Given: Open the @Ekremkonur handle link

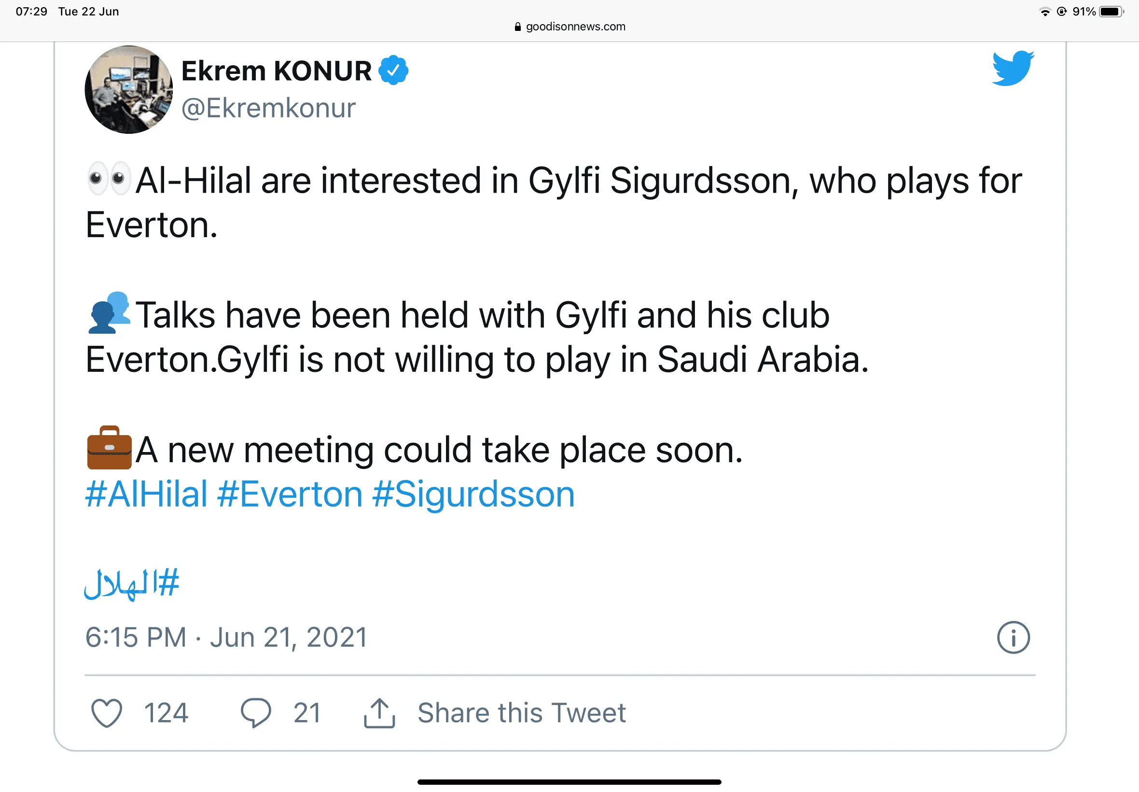Looking at the screenshot, I should coord(268,108).
